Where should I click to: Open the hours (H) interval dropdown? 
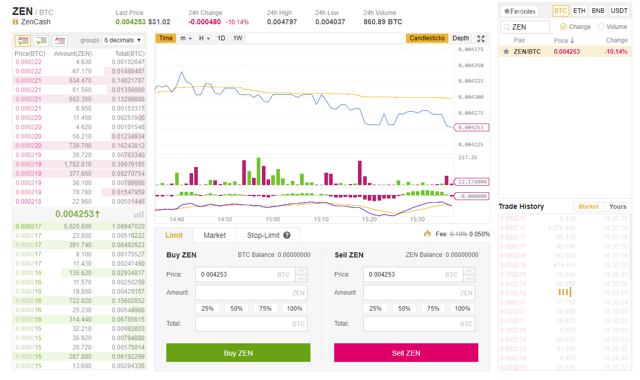point(205,38)
